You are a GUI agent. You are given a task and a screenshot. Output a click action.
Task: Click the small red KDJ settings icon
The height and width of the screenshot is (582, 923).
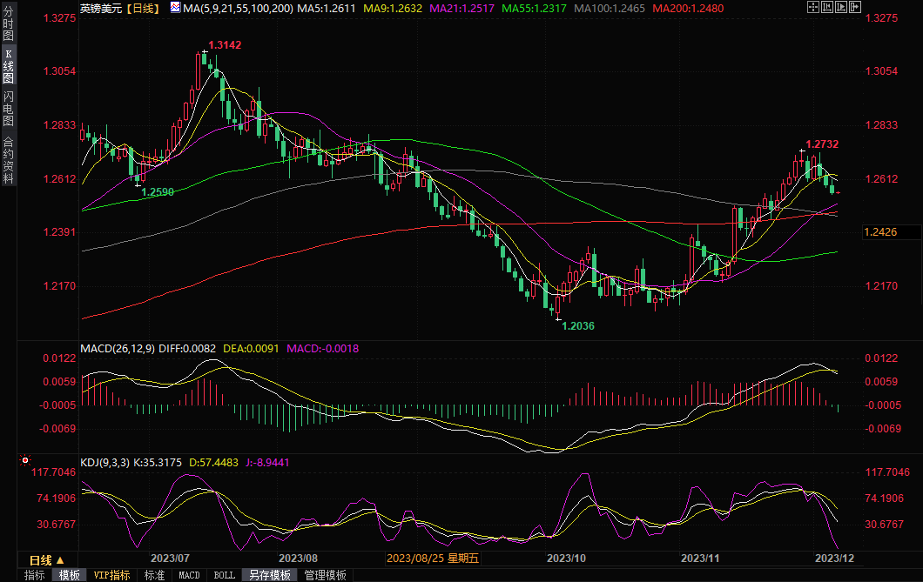(x=25, y=459)
